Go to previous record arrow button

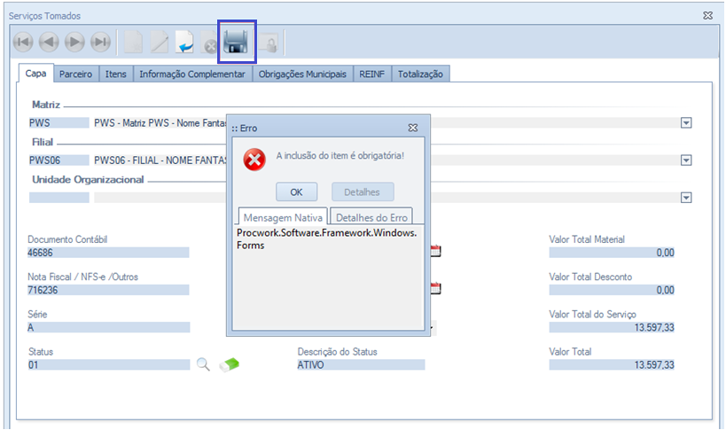(x=49, y=43)
